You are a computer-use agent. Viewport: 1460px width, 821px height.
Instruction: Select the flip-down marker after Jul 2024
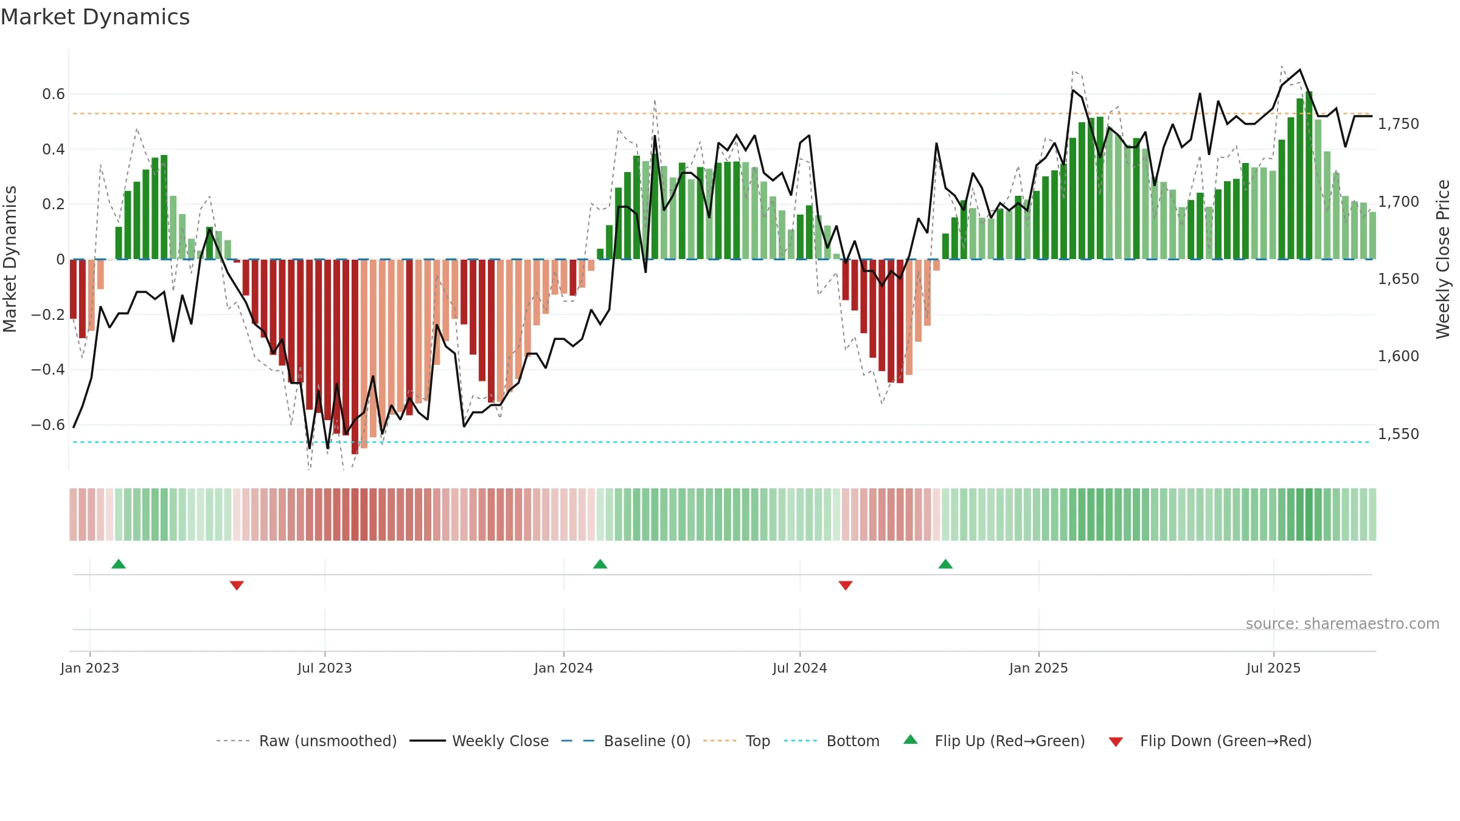846,586
